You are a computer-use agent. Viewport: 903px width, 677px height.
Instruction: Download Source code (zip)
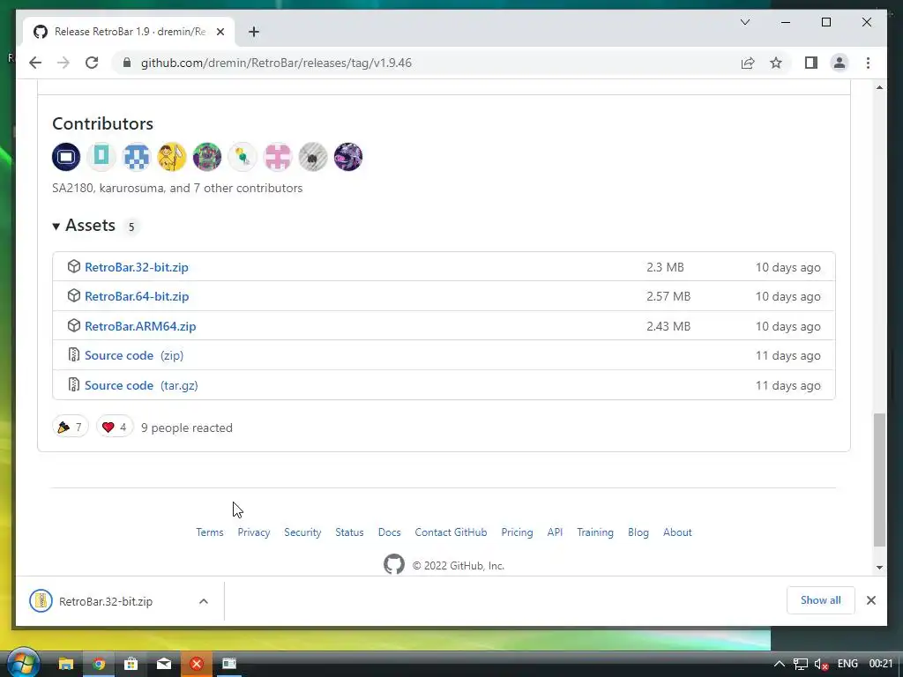point(134,356)
